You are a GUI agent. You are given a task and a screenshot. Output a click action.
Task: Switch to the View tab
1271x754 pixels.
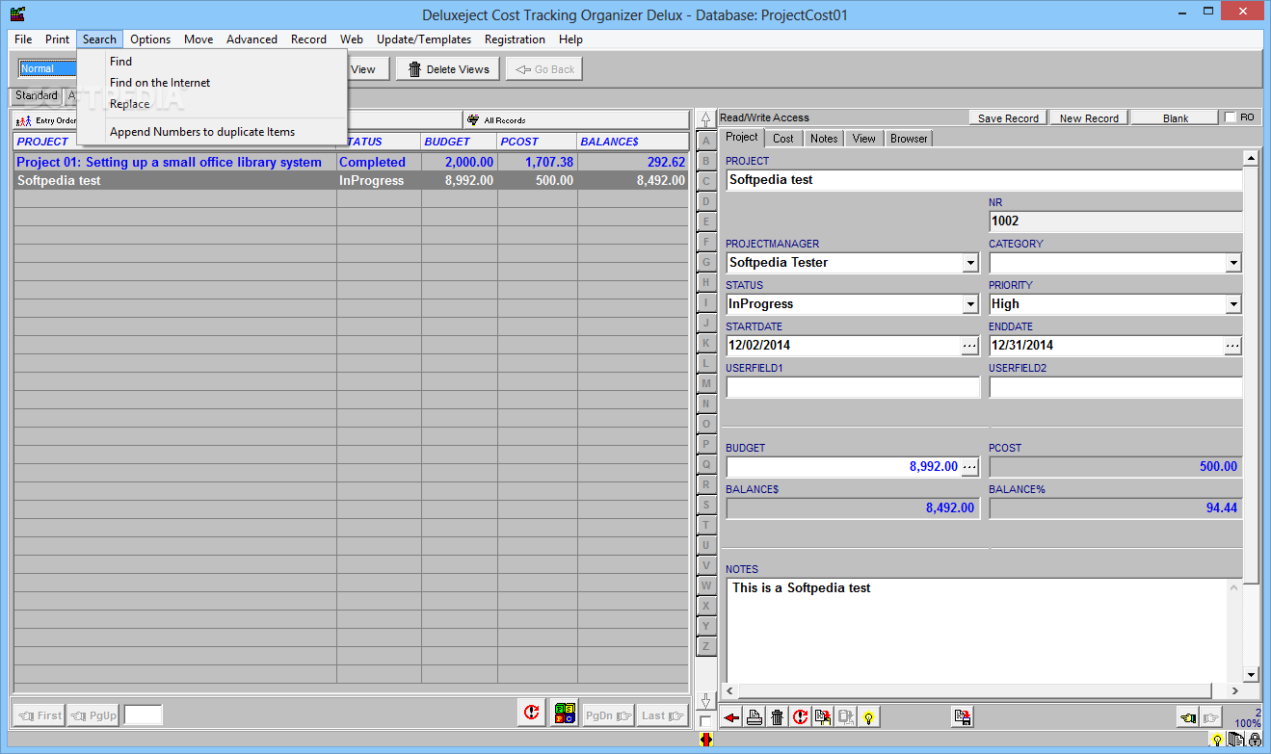(x=864, y=139)
